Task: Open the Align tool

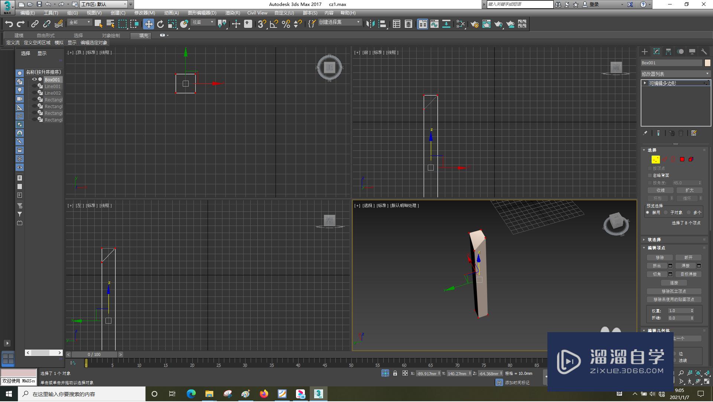Action: (382, 24)
